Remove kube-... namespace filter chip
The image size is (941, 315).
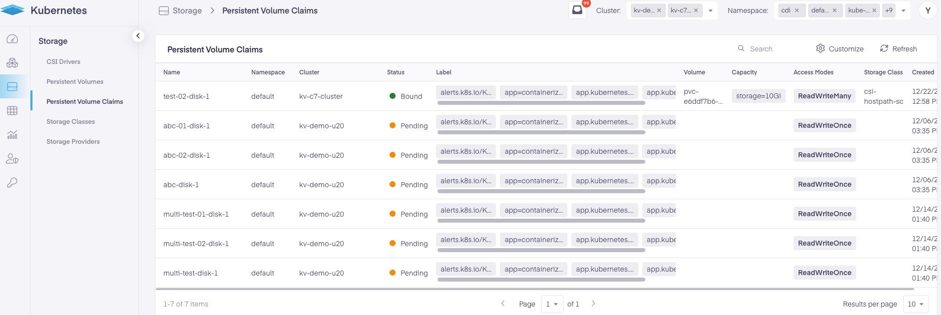pos(874,10)
